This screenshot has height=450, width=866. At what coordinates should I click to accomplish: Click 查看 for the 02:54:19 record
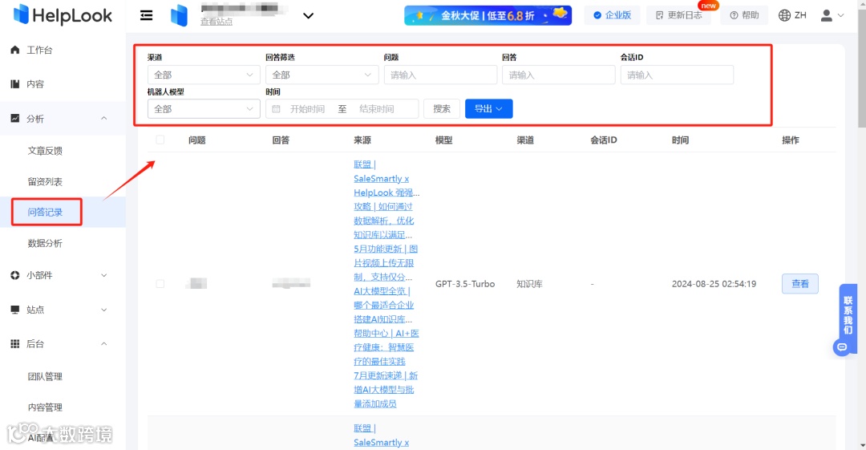[799, 284]
